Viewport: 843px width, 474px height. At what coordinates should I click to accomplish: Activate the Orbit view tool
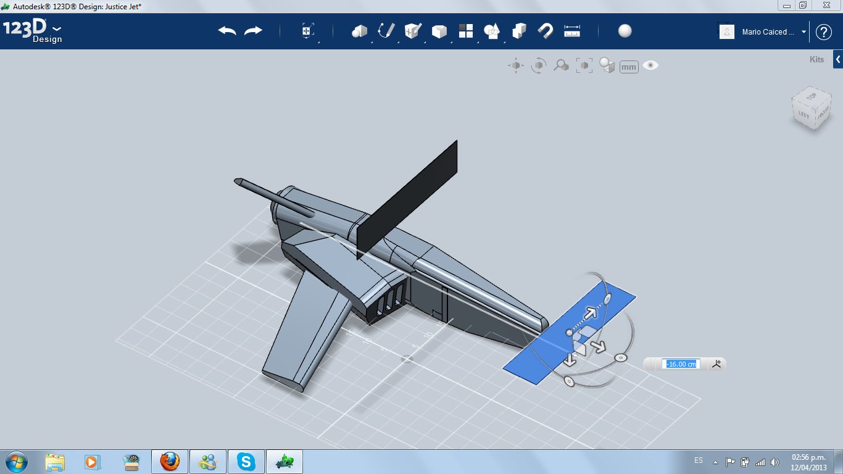[x=539, y=65]
